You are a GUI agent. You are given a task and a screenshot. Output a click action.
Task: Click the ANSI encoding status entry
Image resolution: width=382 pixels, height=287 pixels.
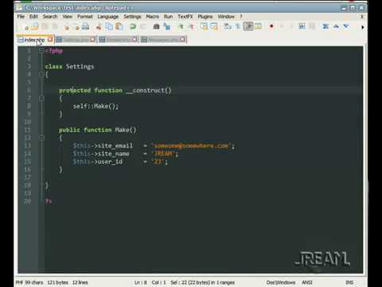(x=307, y=282)
